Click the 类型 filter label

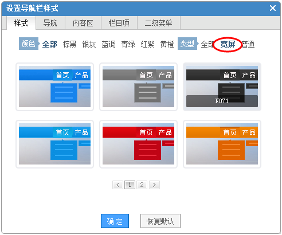click(x=187, y=44)
